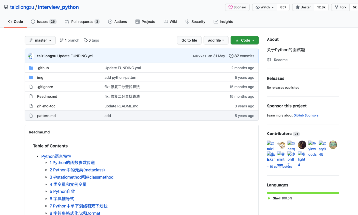View the 0 tags link

(91, 40)
